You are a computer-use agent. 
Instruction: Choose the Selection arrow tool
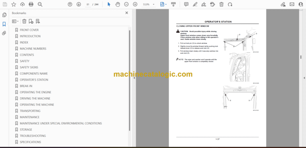pos(109,4)
